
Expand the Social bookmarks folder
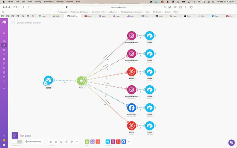[x=168, y=12]
